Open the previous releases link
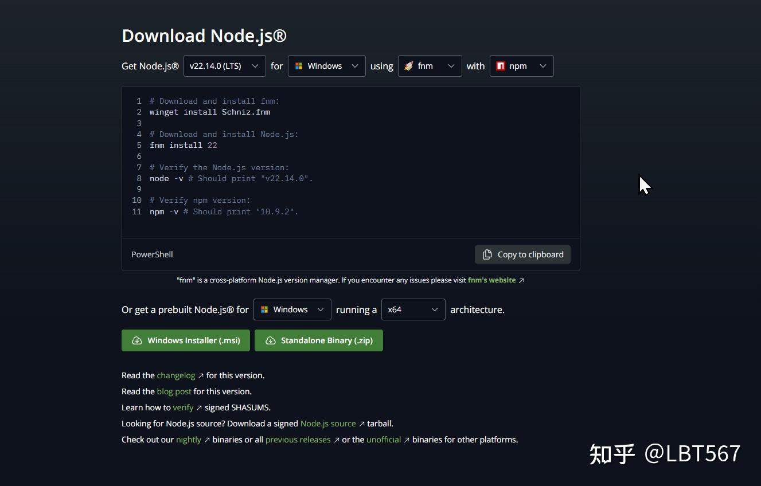 click(298, 440)
